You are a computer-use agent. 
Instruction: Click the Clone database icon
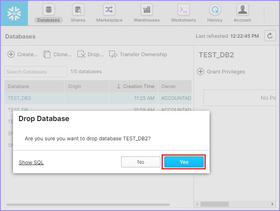tap(47, 54)
